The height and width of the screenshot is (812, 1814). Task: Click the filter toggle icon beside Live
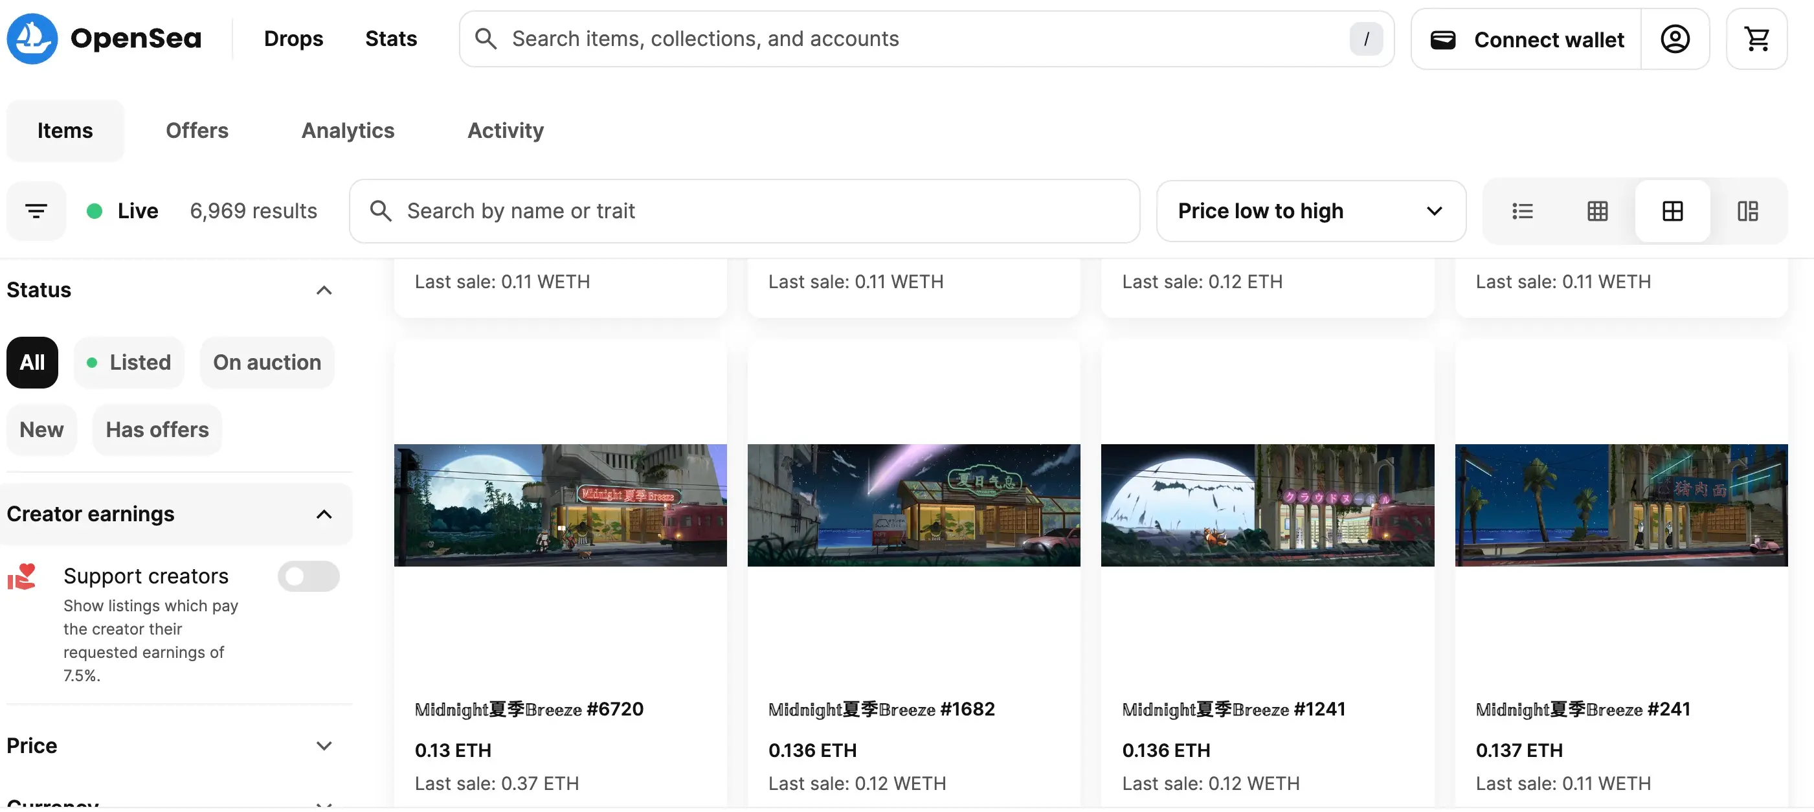[36, 210]
